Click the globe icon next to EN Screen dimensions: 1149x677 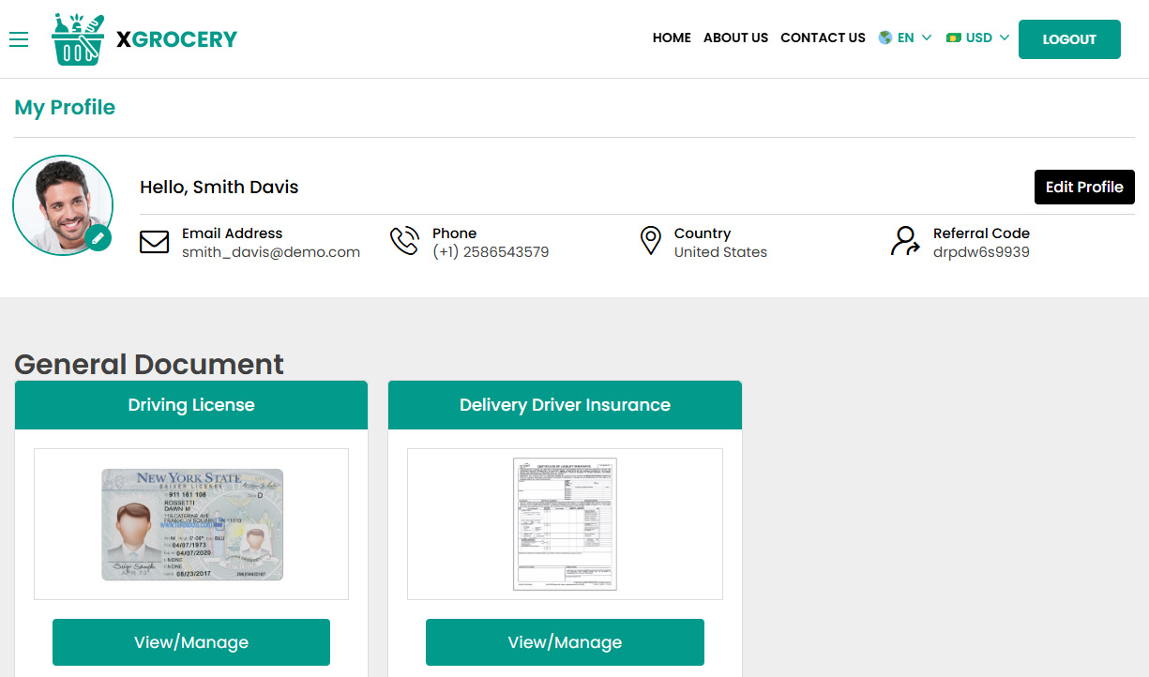click(x=883, y=38)
